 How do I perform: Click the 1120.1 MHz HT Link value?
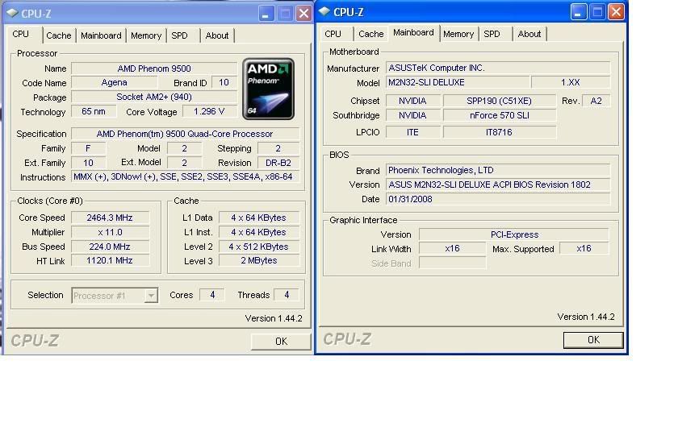coord(110,260)
